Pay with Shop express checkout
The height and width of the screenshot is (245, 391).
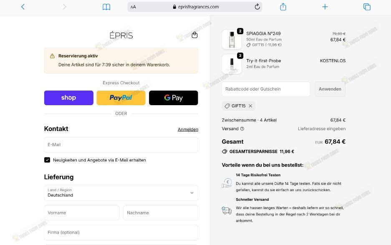tap(68, 98)
